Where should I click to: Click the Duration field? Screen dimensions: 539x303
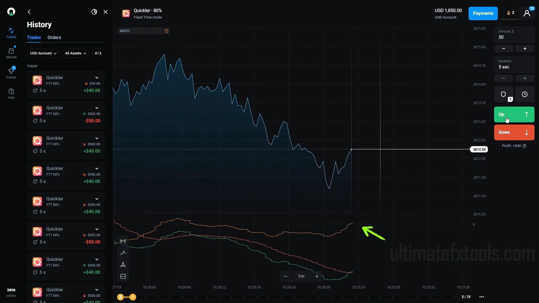tap(514, 65)
